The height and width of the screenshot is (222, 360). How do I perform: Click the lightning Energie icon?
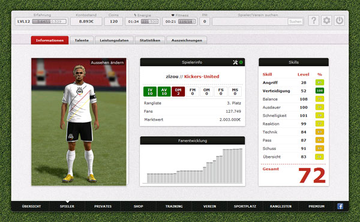pos(135,15)
